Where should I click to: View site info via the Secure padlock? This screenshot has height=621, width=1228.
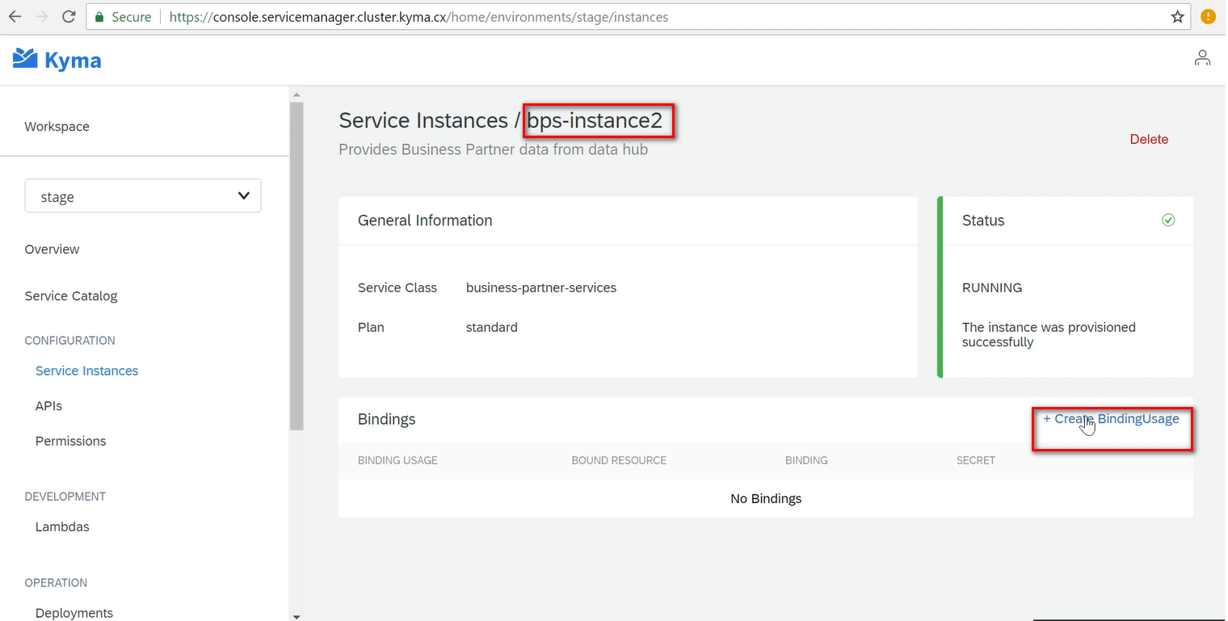pyautogui.click(x=99, y=17)
